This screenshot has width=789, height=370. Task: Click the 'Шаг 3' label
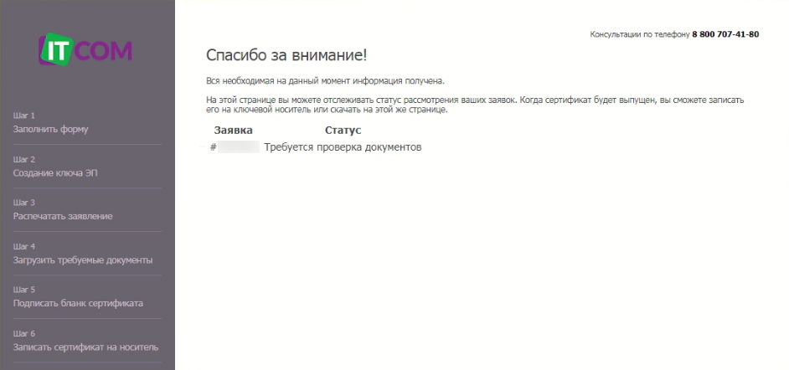[24, 203]
